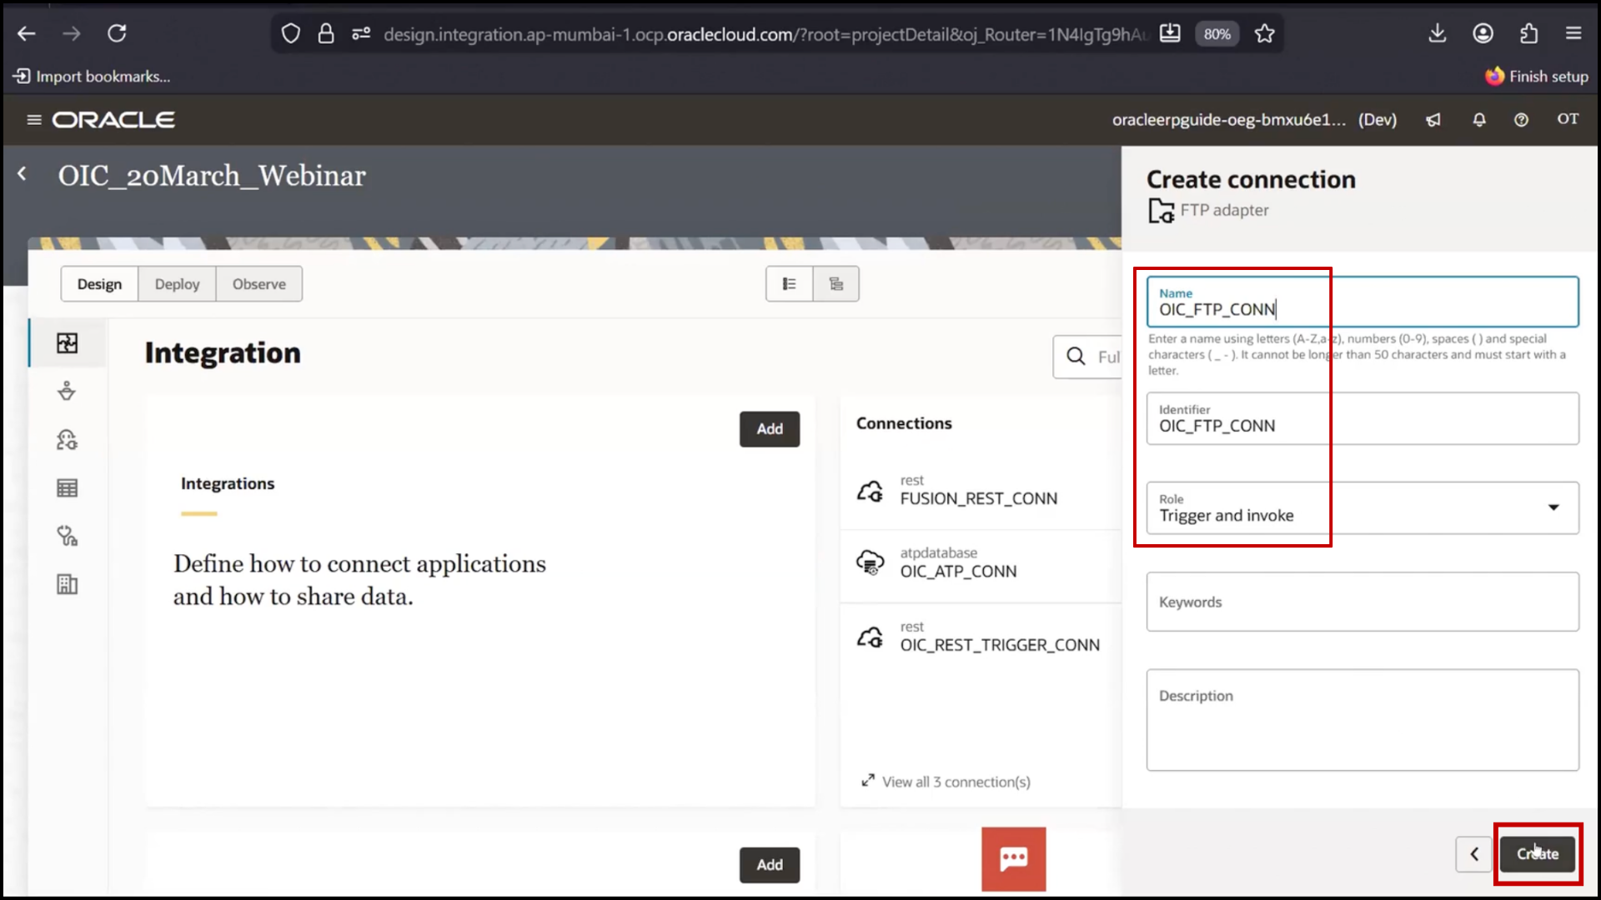Click the search field in Integration page
Image resolution: width=1601 pixels, height=900 pixels.
[x=1087, y=357]
